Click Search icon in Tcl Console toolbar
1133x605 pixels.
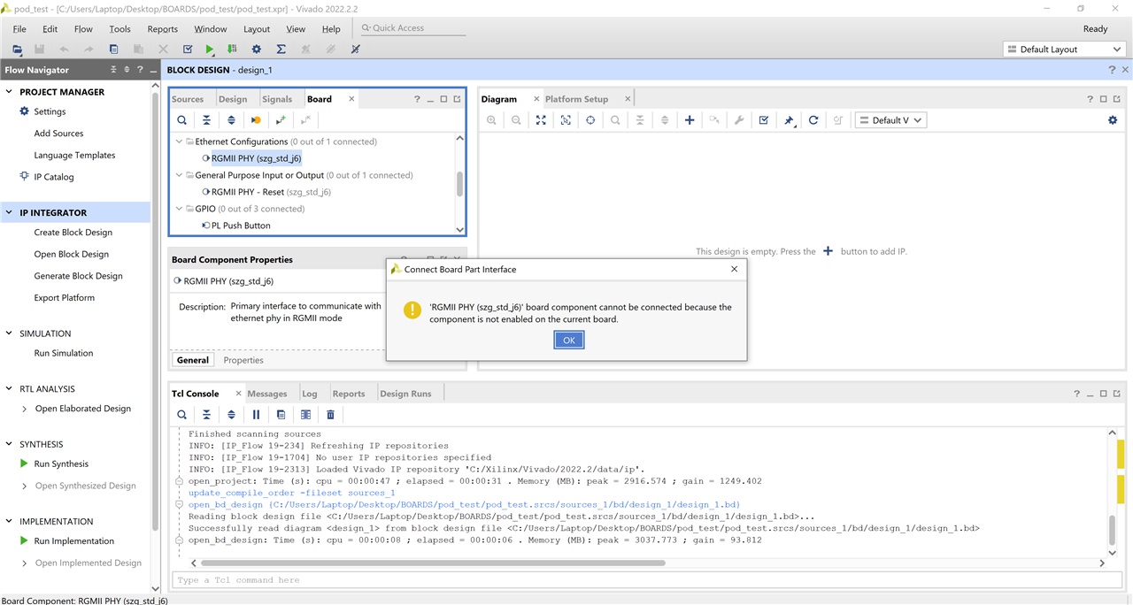[181, 414]
